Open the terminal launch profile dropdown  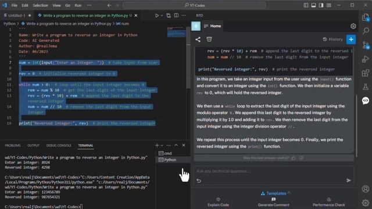point(162,145)
